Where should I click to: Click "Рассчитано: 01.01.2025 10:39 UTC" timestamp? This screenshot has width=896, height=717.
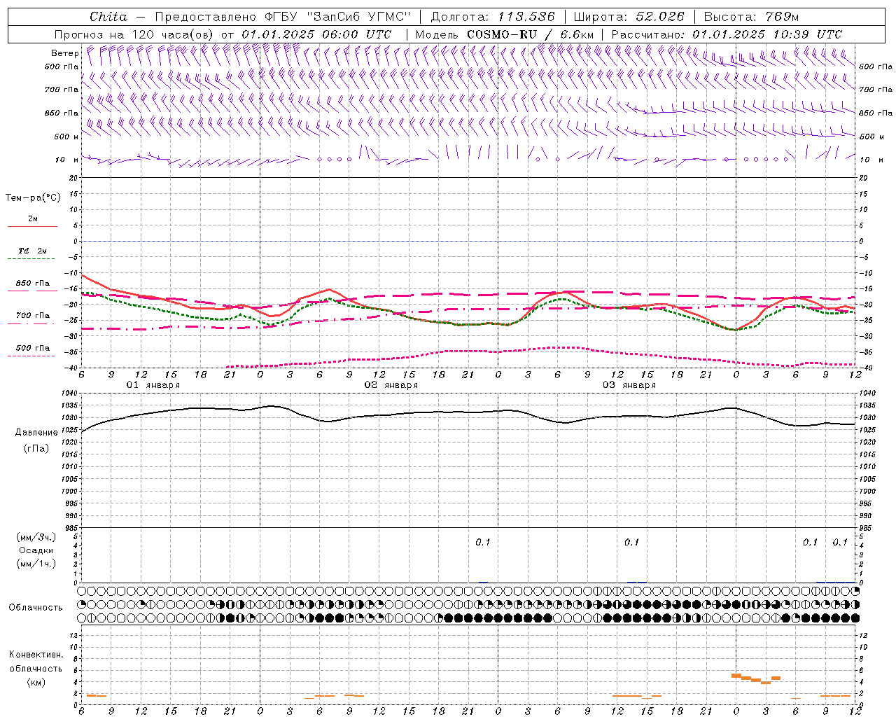pos(727,34)
